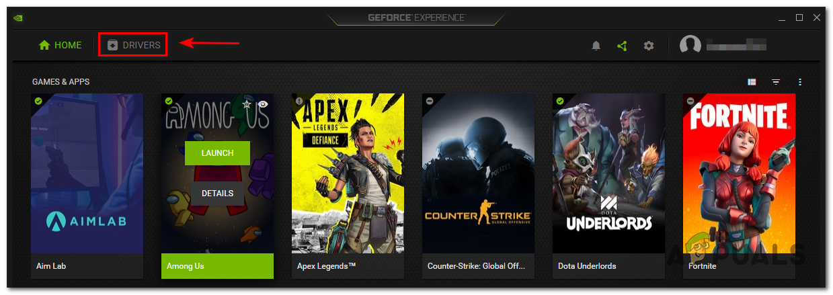Image resolution: width=833 pixels, height=295 pixels.
Task: Click the green share icon
Action: 622,46
